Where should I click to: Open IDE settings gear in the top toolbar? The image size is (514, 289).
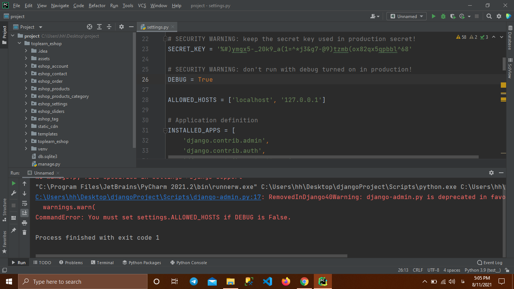499,16
